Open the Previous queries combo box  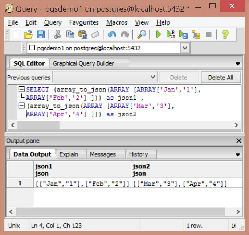pos(105,77)
